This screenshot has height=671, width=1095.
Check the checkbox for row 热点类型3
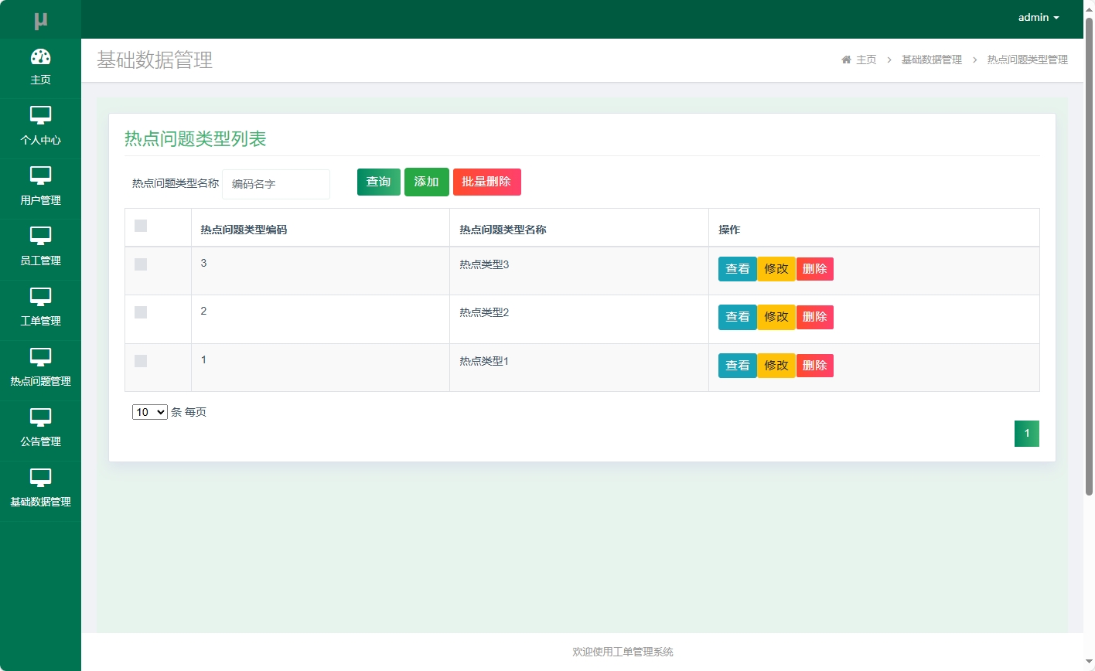tap(140, 264)
